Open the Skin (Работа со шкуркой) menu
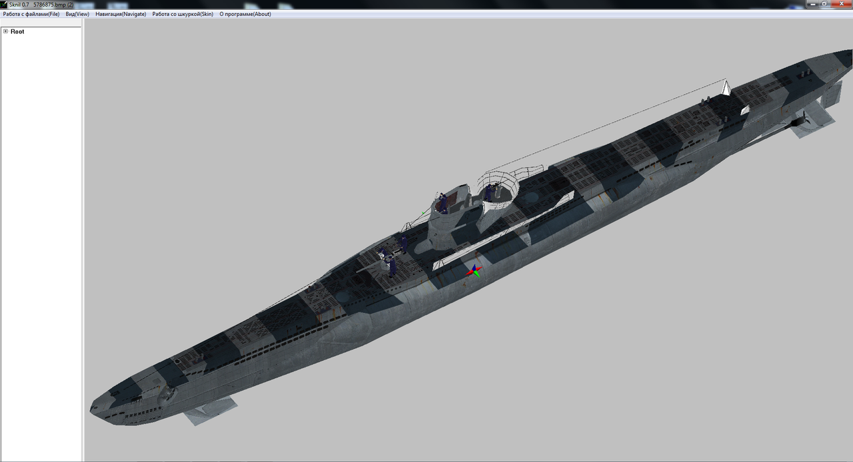 point(183,14)
